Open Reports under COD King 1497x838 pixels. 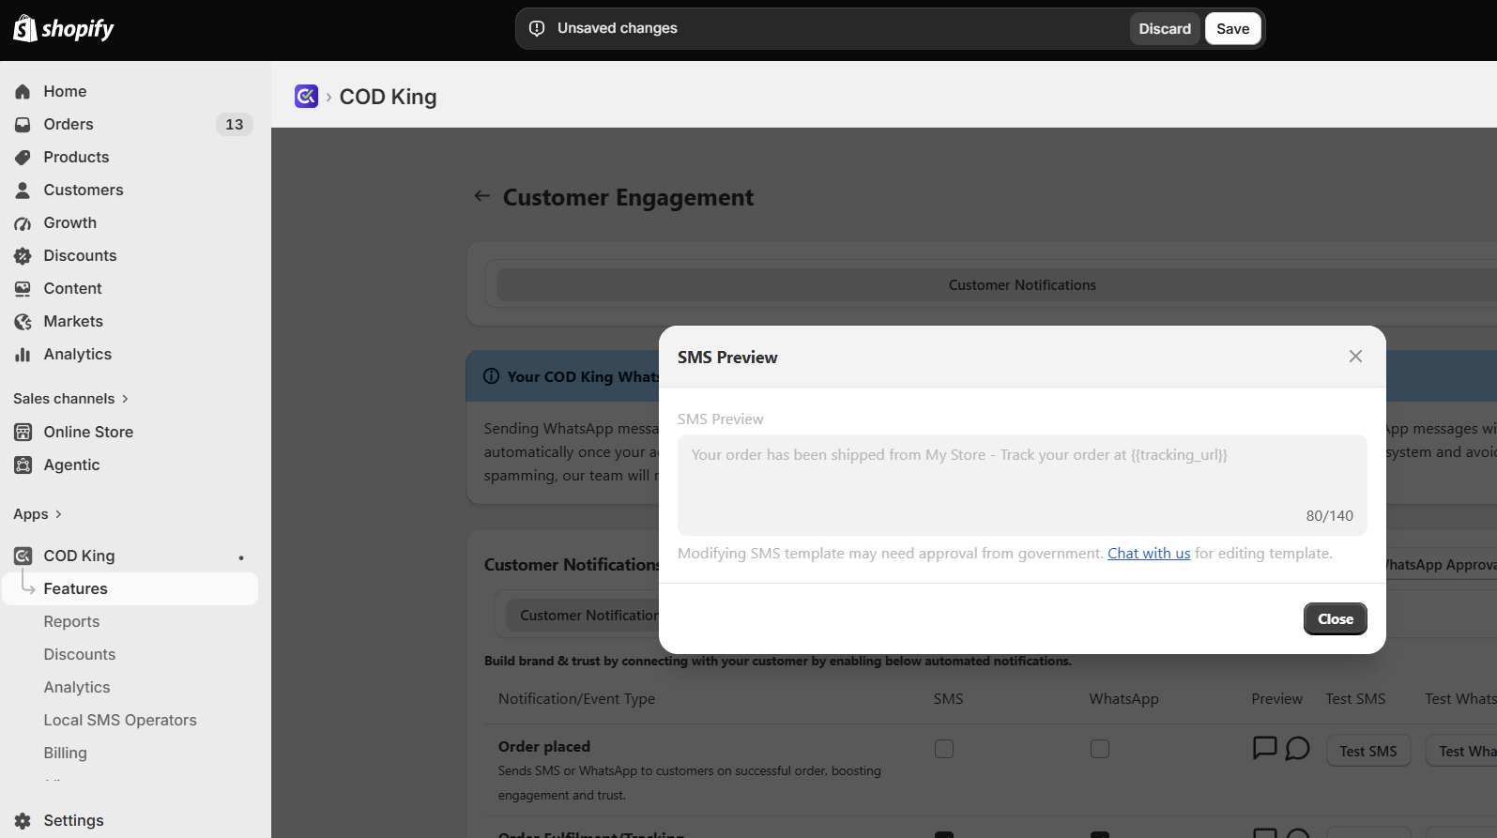click(71, 621)
